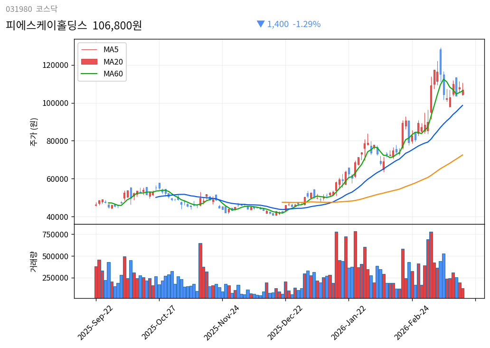Click the 거래량 volume axis label
490x348 pixels.
pyautogui.click(x=33, y=260)
